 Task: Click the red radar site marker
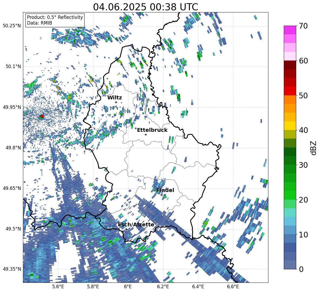(x=42, y=116)
